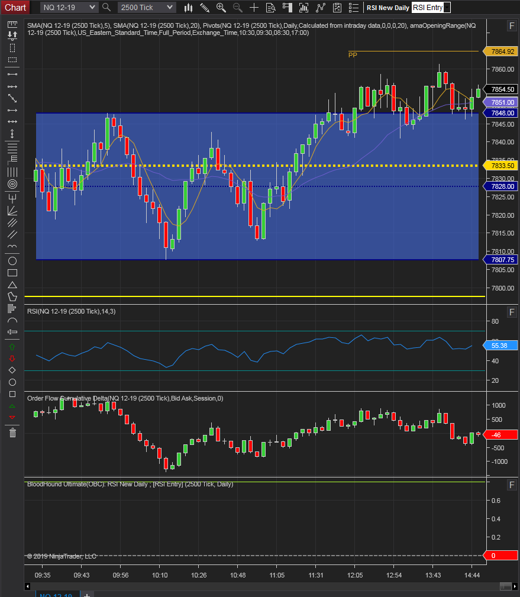Click the trash remove drawing objects icon
This screenshot has height=597, width=520.
(12, 433)
